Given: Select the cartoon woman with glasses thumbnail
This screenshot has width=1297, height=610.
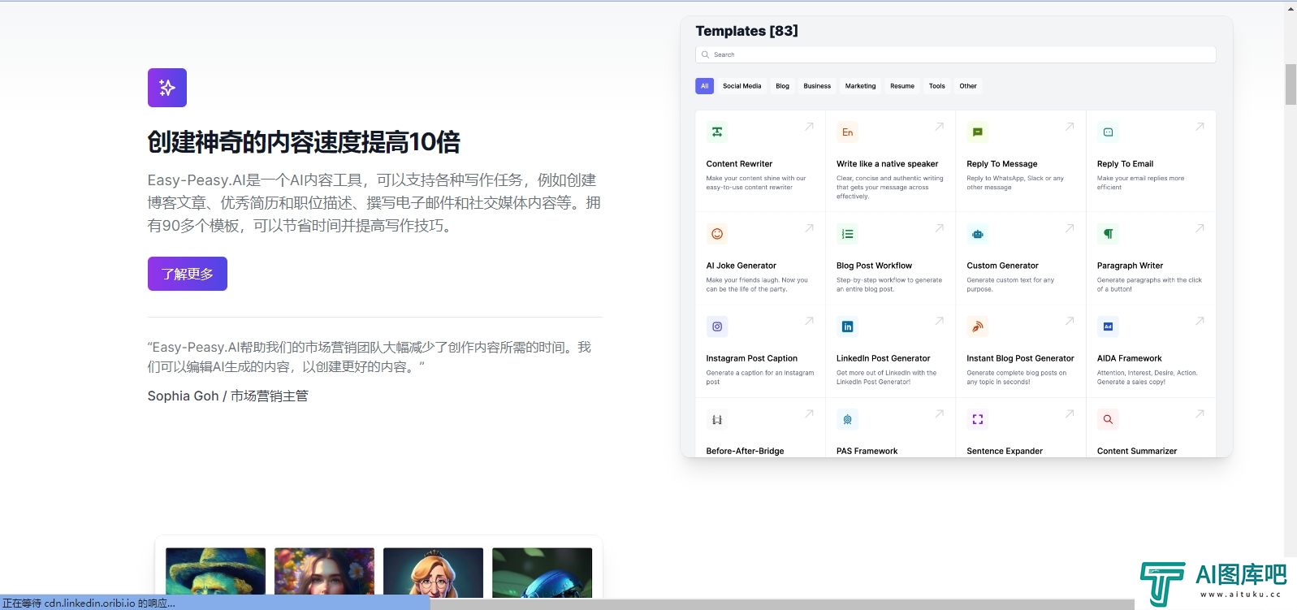Looking at the screenshot, I should pyautogui.click(x=433, y=573).
